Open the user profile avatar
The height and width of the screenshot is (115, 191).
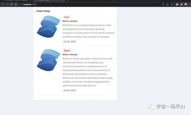click(x=186, y=4)
